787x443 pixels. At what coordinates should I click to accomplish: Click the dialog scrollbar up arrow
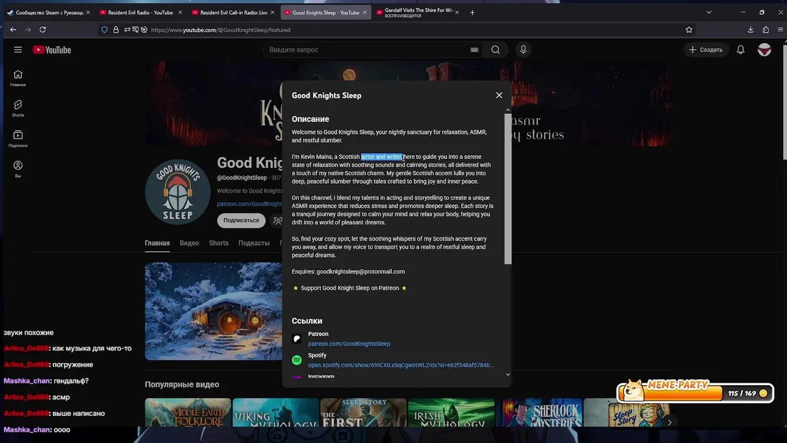point(508,110)
